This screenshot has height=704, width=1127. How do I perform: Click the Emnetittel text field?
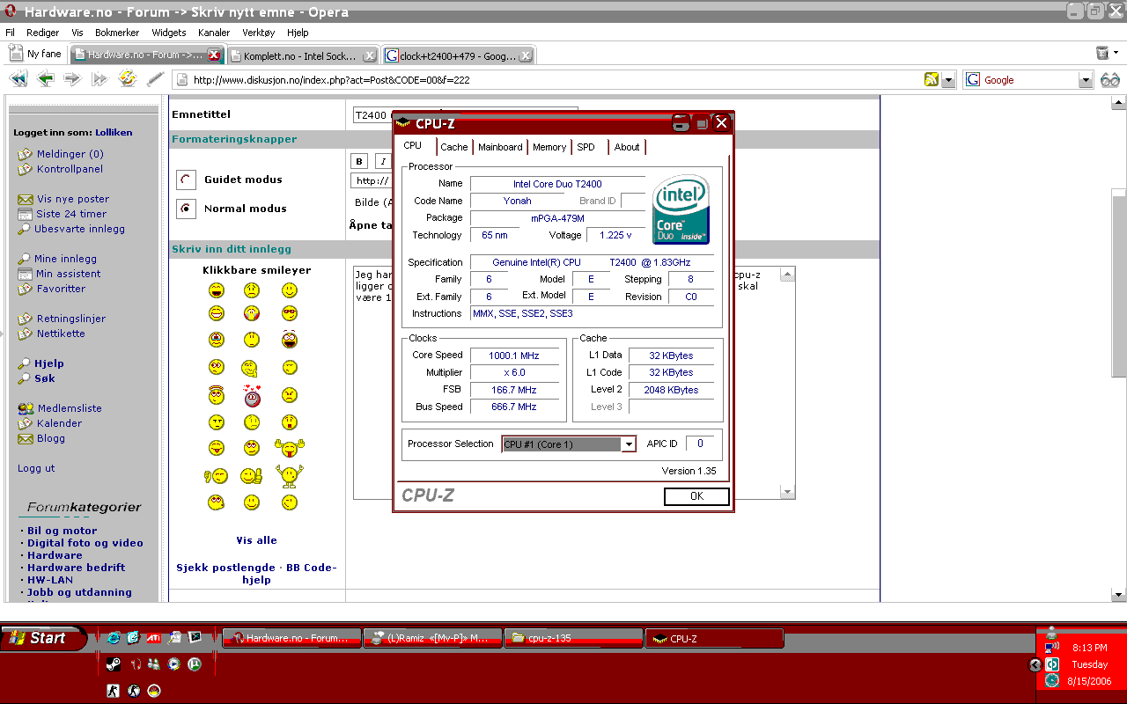pos(464,114)
